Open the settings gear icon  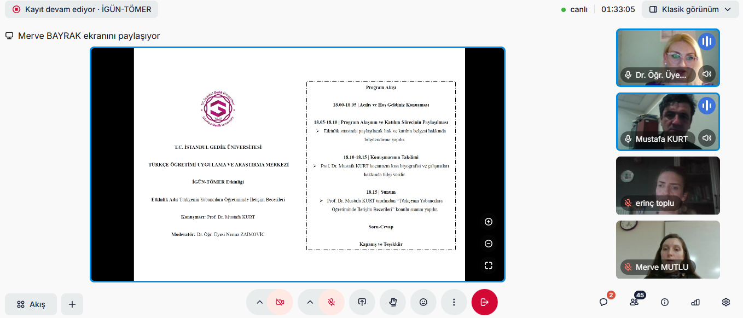[726, 302]
